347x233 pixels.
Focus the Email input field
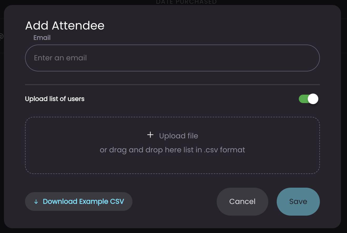[172, 58]
